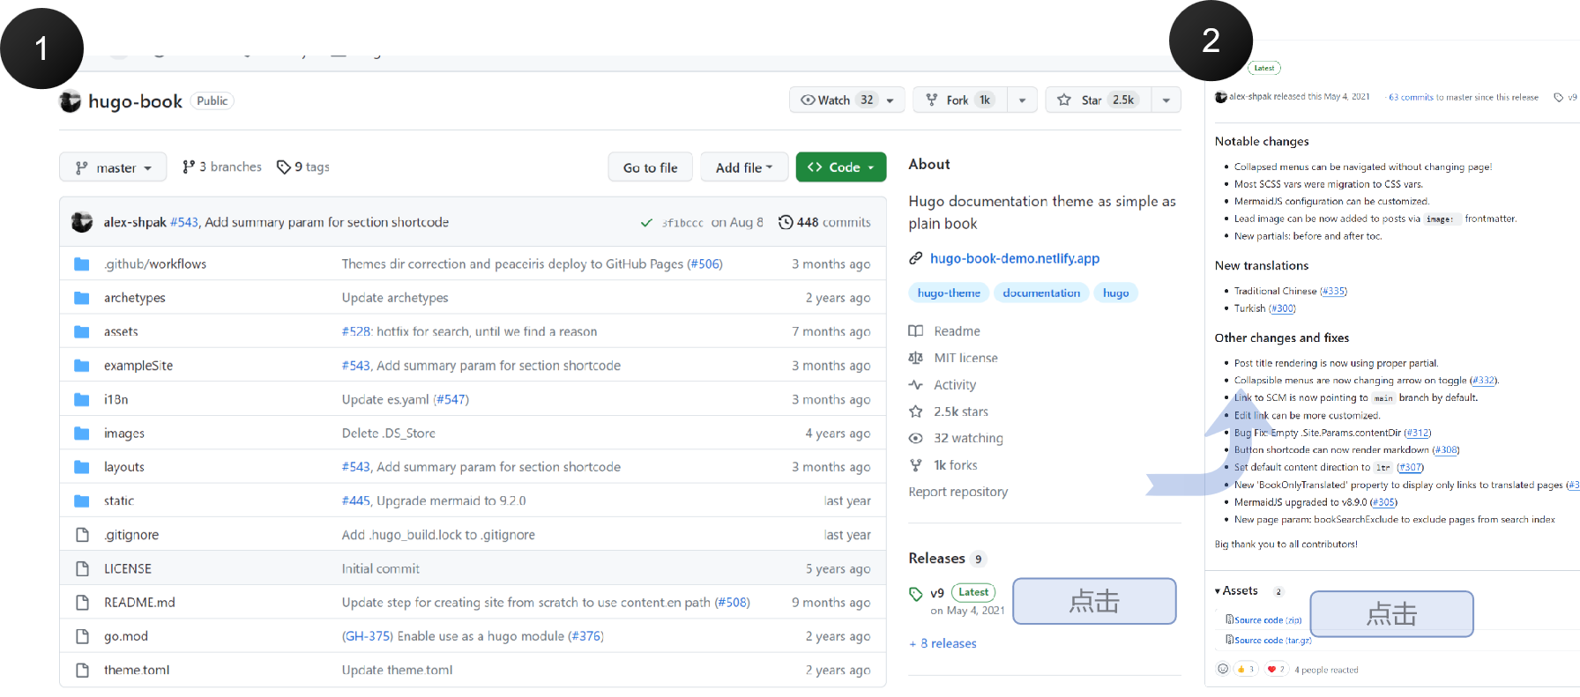Open the assets folder

click(x=121, y=331)
